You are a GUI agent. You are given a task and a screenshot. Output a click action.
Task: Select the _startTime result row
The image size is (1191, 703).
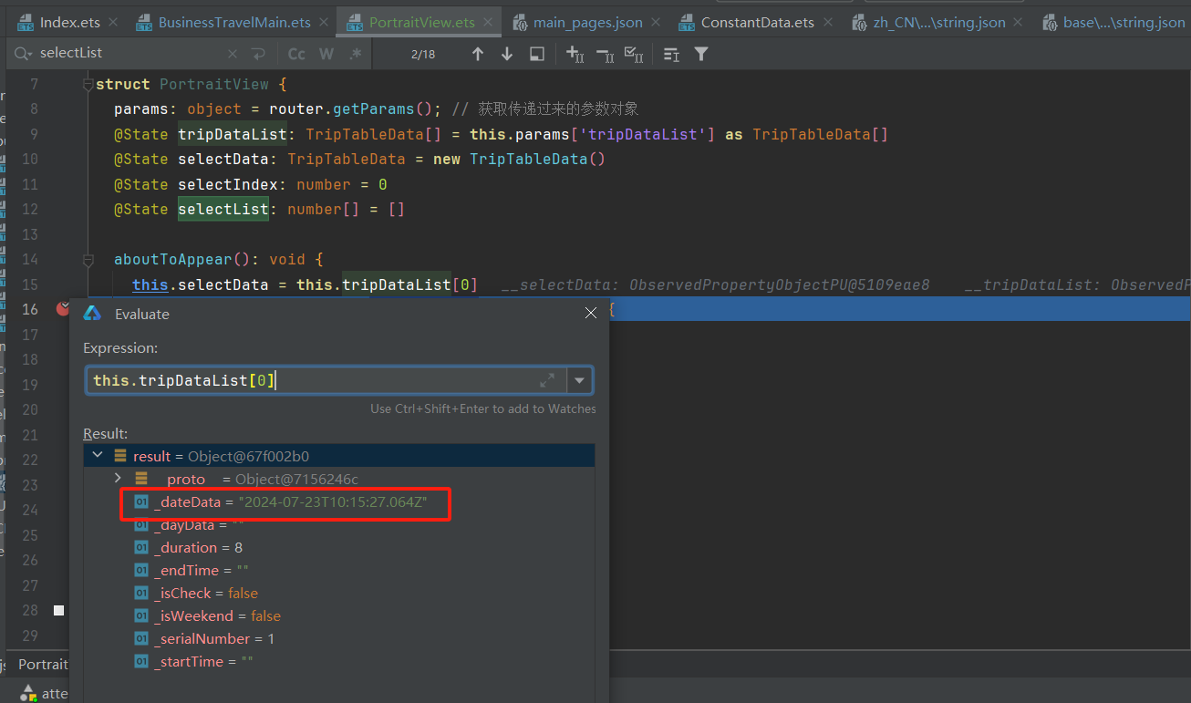pos(339,662)
